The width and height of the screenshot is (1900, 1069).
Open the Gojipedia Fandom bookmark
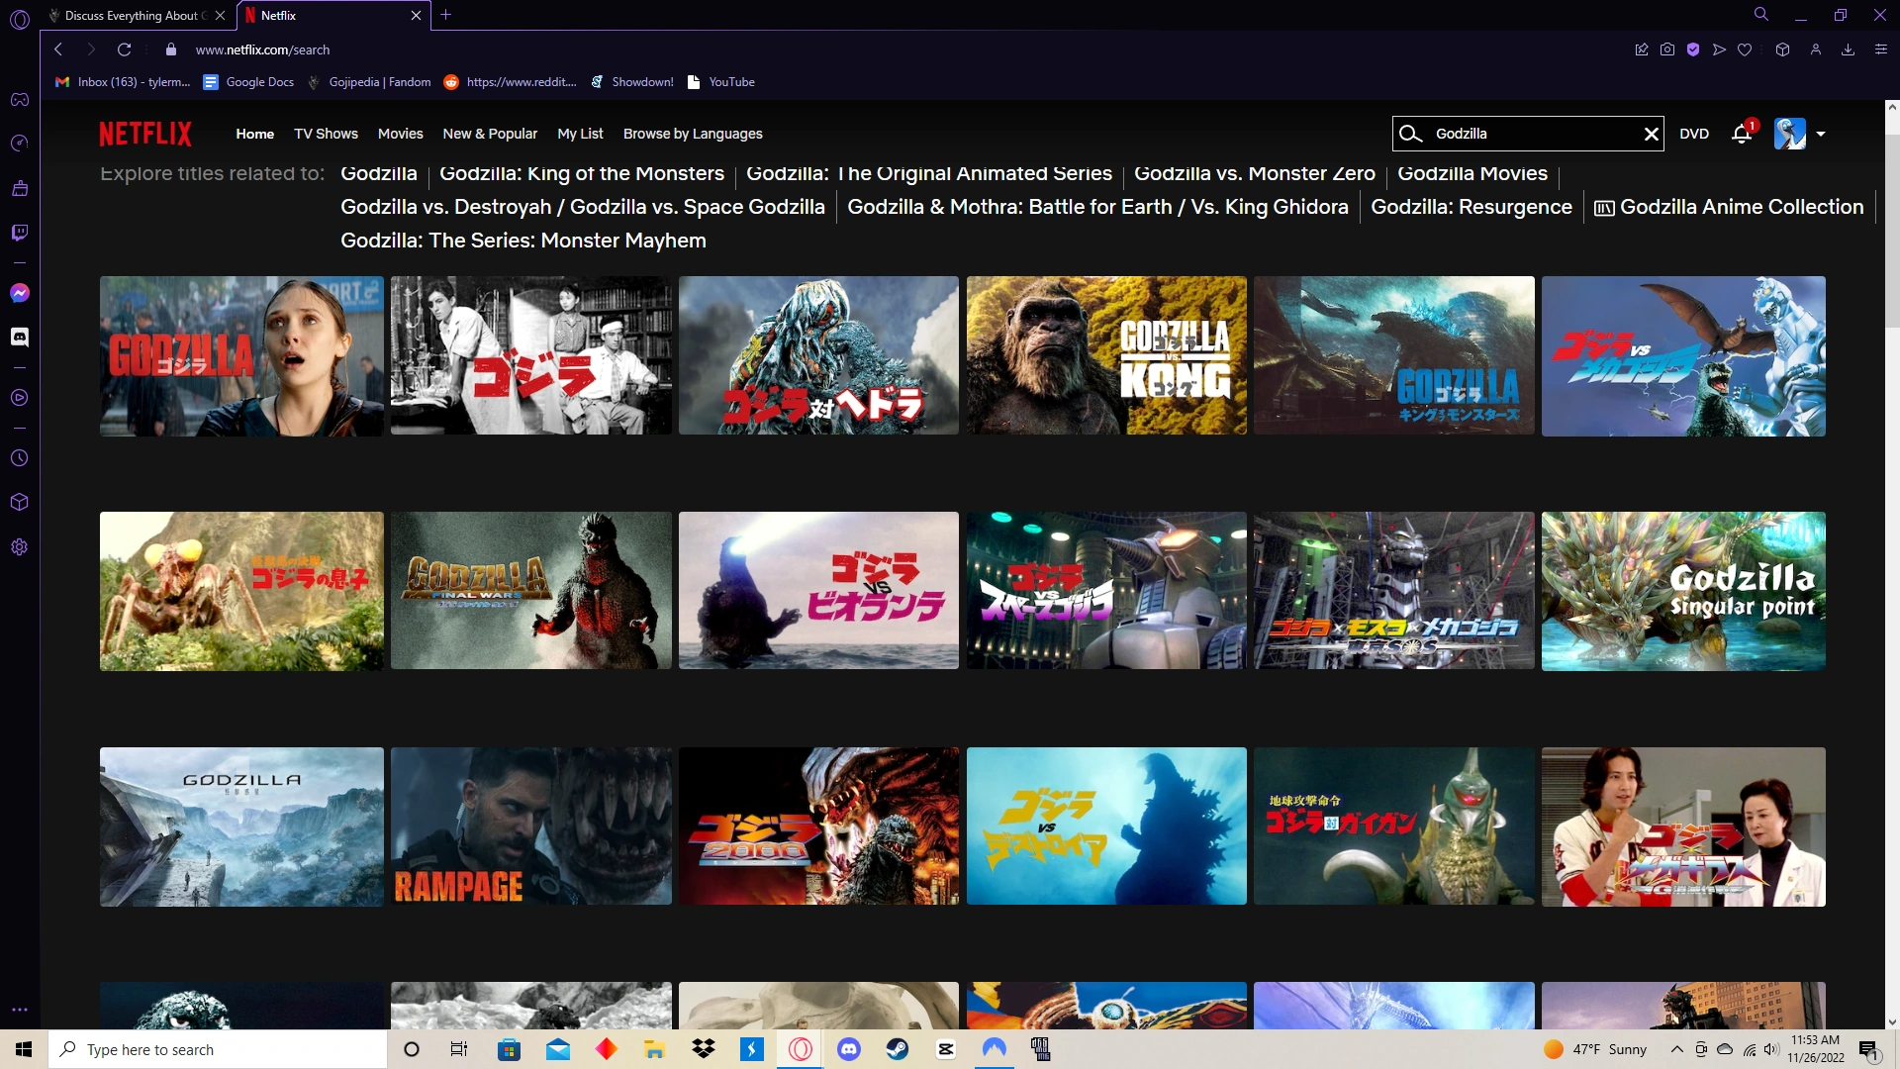[x=370, y=82]
